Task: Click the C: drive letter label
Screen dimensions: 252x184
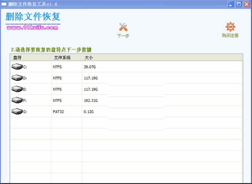Action: [x=25, y=67]
